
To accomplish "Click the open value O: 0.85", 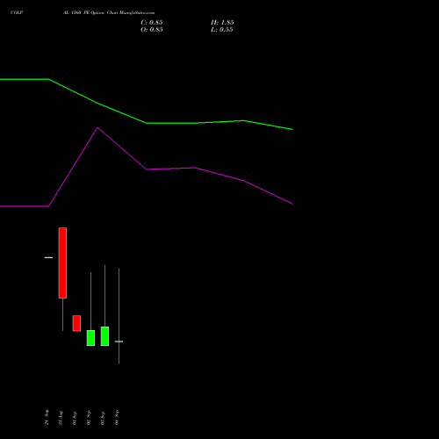I will point(152,30).
